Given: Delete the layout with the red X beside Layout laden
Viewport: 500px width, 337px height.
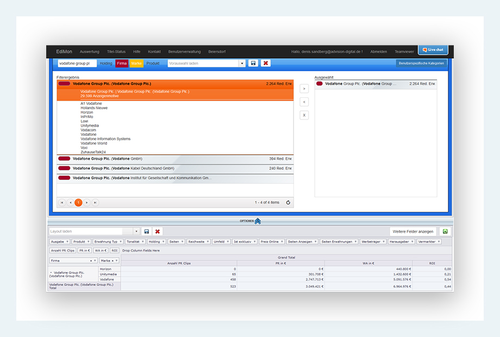Looking at the screenshot, I should tap(158, 232).
